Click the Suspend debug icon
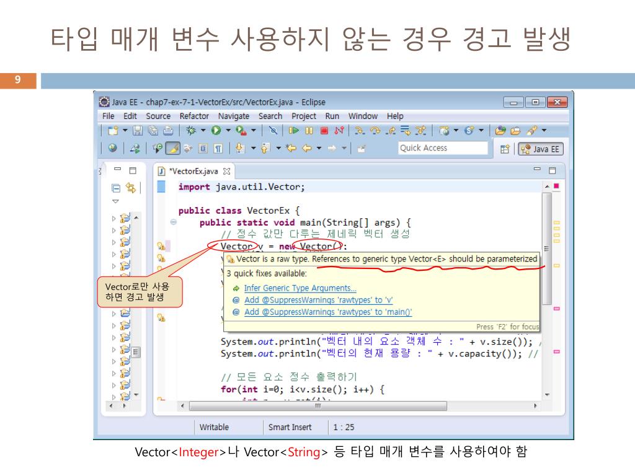This screenshot has width=635, height=476. (x=309, y=130)
